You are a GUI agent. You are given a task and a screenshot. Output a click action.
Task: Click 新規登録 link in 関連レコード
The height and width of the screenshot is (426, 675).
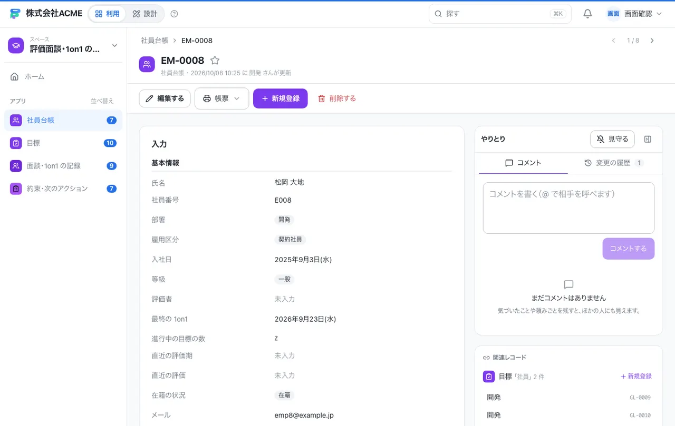tap(636, 377)
